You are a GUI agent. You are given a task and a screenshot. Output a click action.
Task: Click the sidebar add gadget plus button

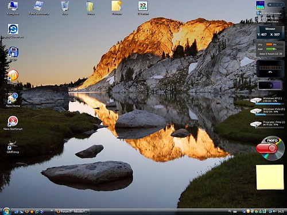[x=270, y=5]
